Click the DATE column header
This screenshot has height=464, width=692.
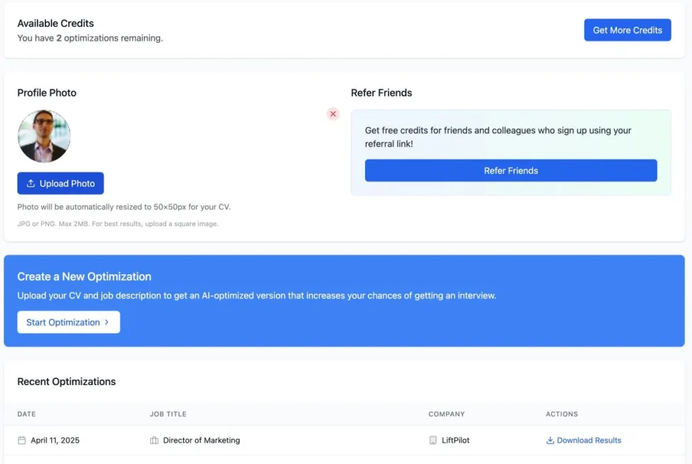coord(26,414)
